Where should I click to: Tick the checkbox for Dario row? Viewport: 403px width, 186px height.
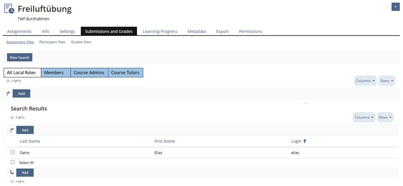click(x=13, y=152)
